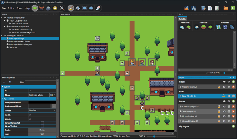
Task: Click the green play test button
Action: coord(233,8)
